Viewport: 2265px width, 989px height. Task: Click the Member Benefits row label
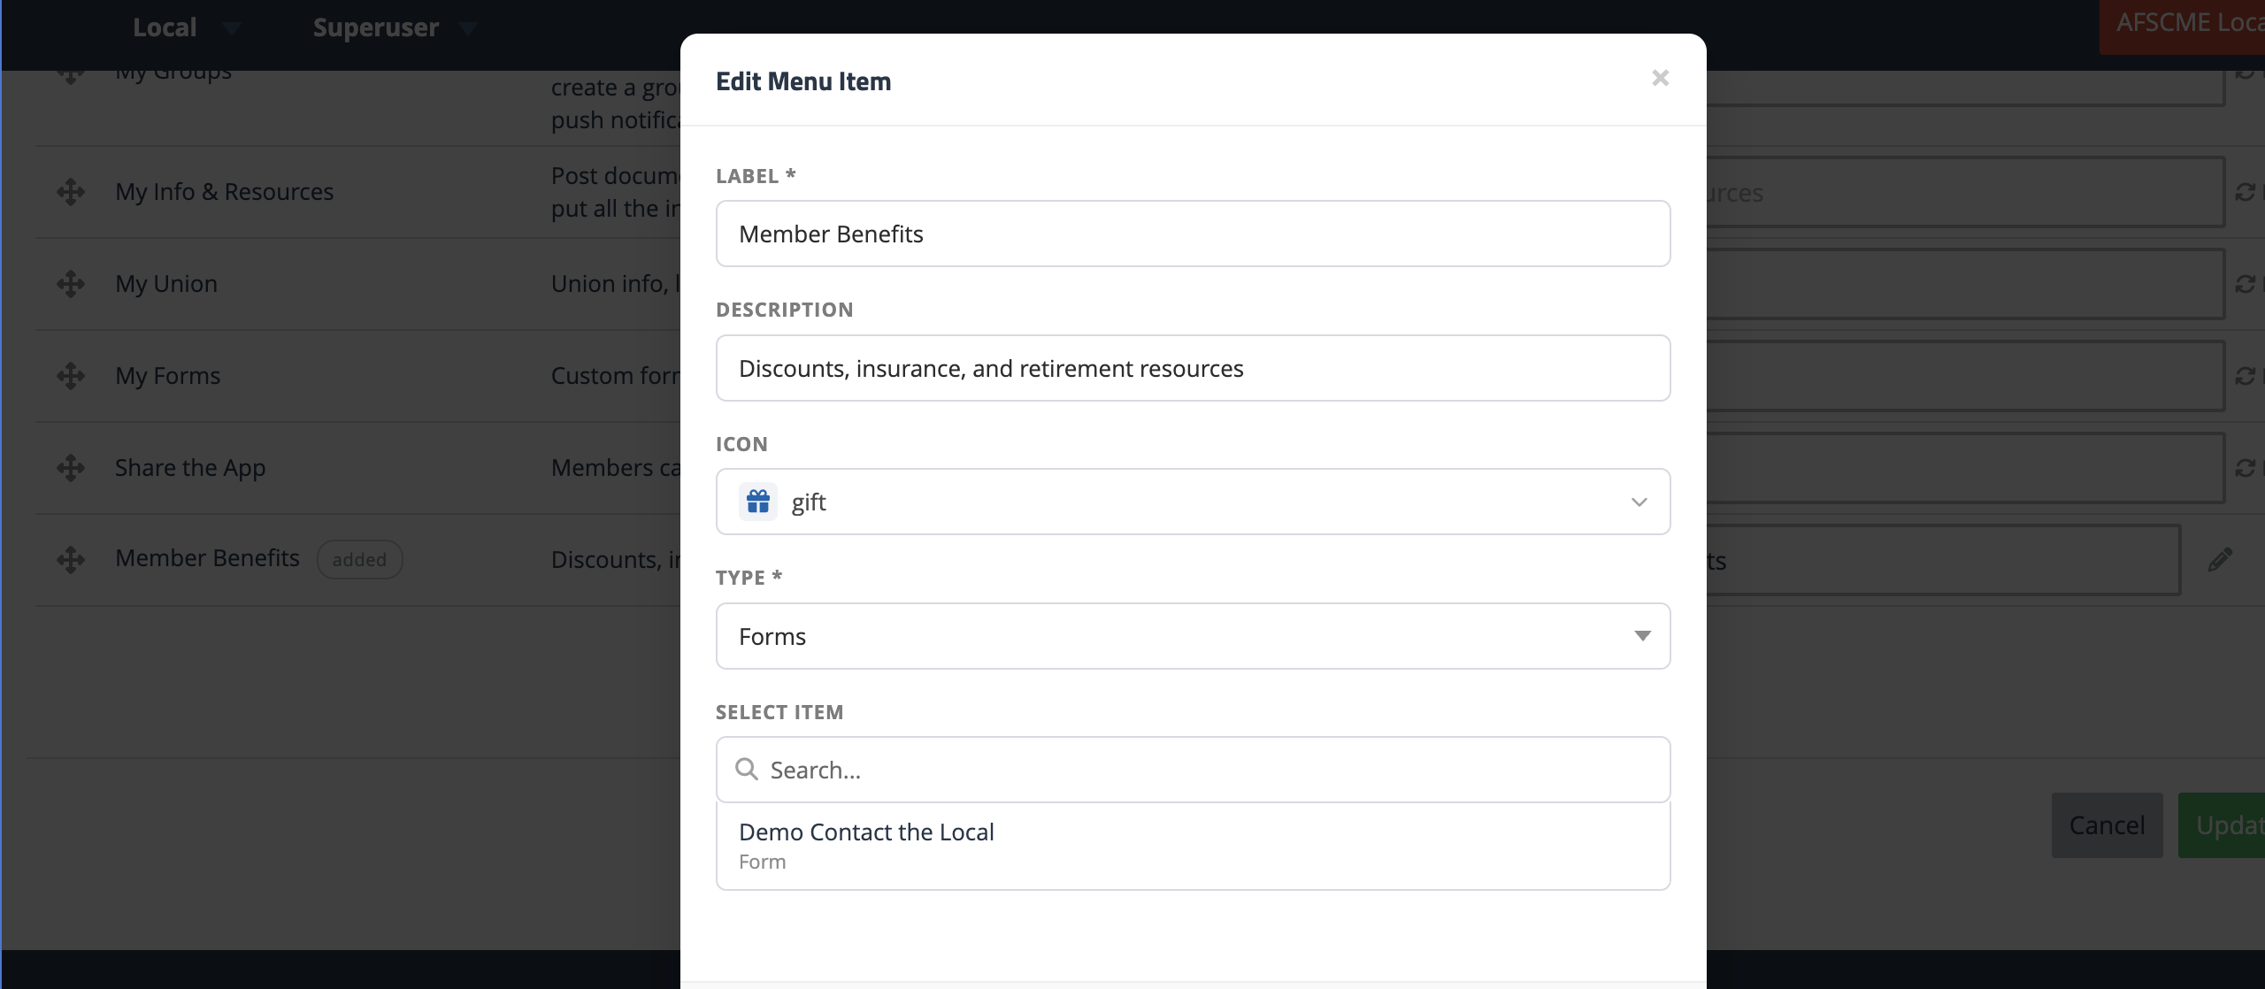click(x=207, y=558)
